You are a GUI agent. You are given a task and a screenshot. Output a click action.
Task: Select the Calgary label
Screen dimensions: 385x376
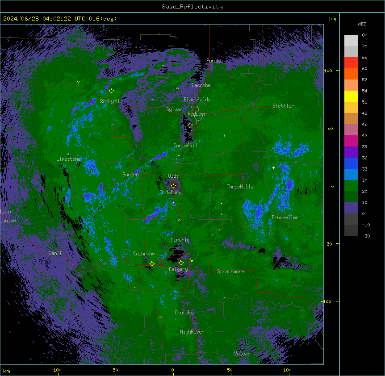pos(178,269)
